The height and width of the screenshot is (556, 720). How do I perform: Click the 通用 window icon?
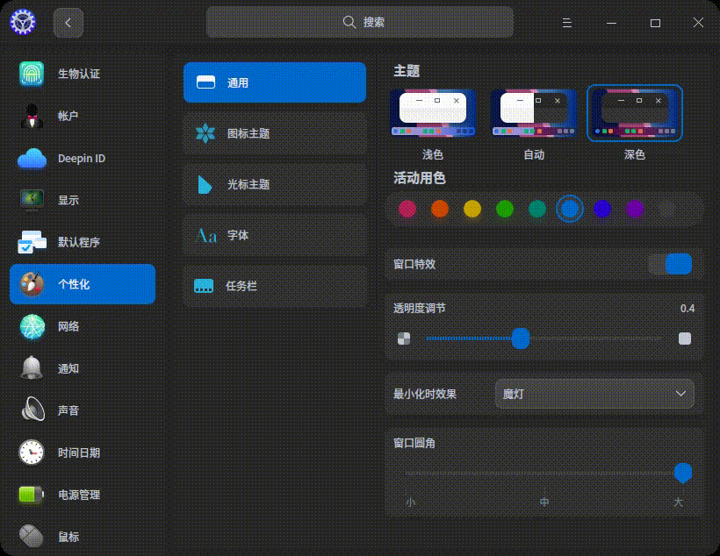click(205, 82)
